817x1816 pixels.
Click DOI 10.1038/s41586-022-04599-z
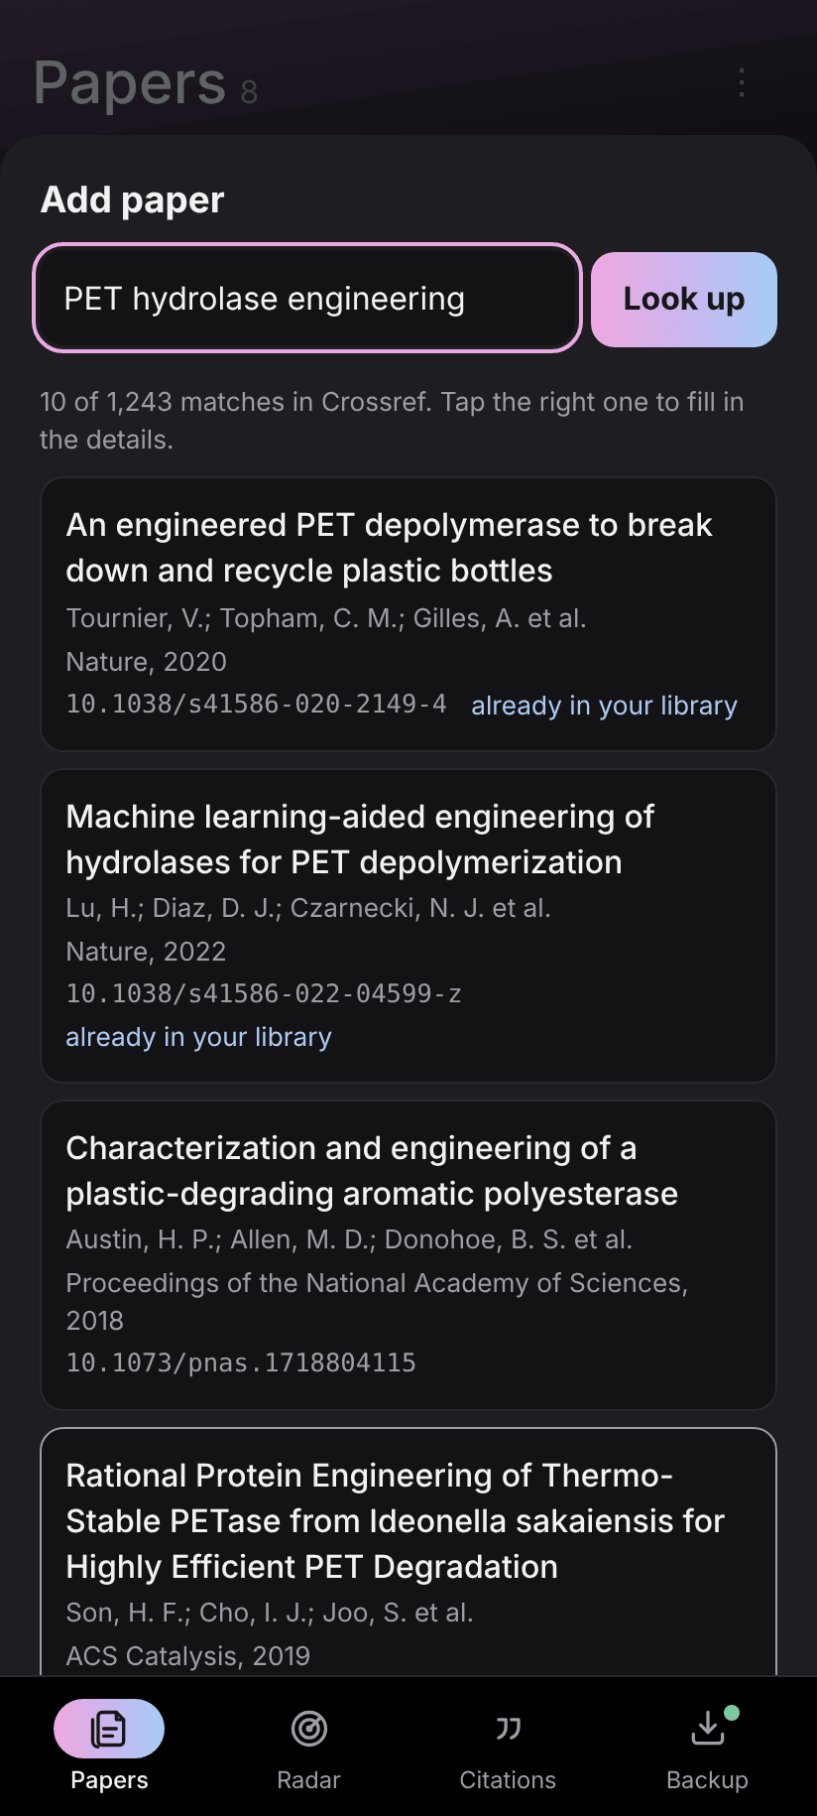pos(264,994)
